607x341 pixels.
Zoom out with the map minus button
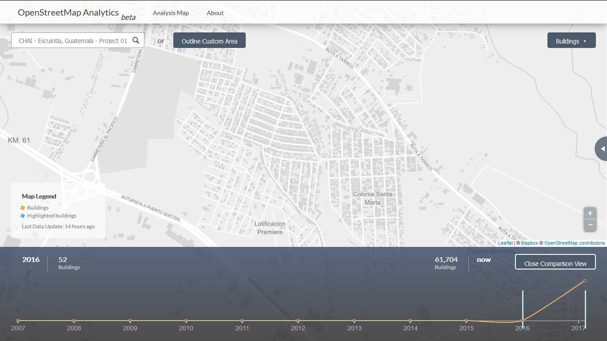[590, 225]
